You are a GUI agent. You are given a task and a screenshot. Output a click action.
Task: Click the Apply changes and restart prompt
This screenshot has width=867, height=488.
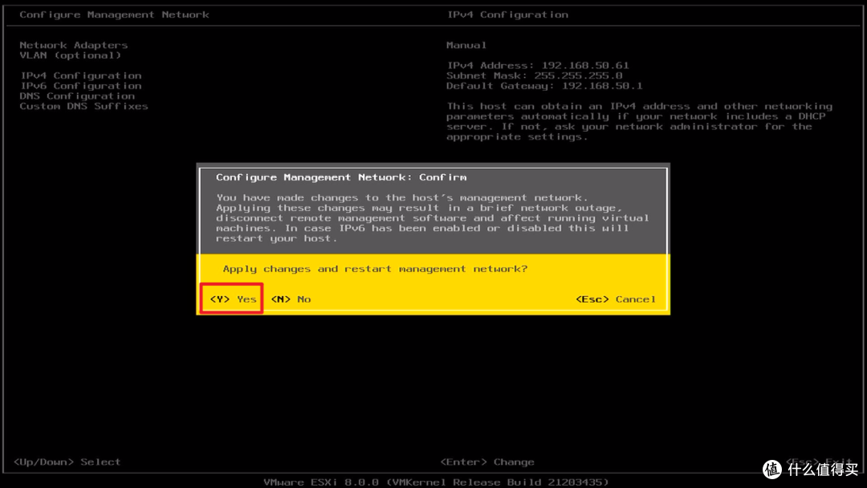click(375, 269)
